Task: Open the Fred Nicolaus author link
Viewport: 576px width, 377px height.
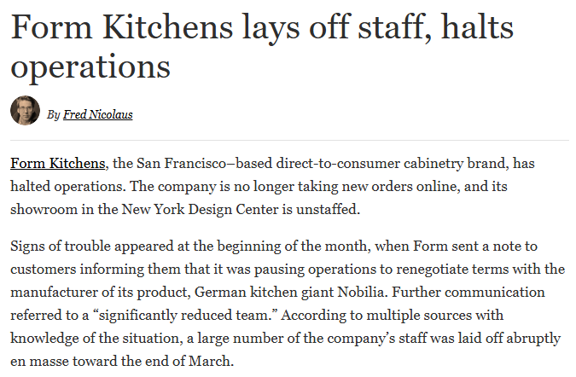Action: pos(98,114)
